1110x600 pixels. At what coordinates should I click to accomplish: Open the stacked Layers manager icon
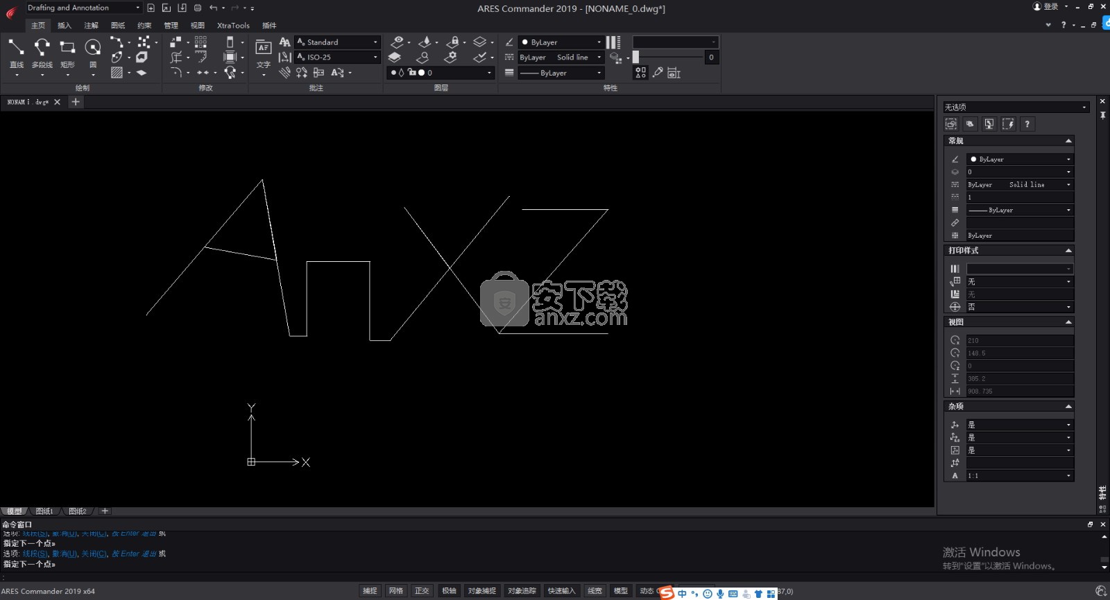[395, 58]
